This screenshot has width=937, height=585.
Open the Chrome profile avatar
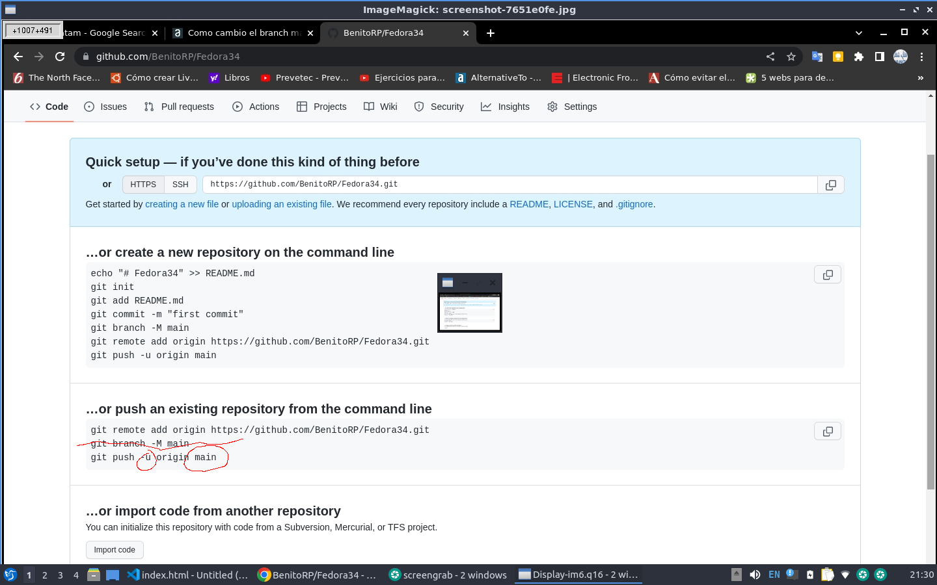pos(901,57)
